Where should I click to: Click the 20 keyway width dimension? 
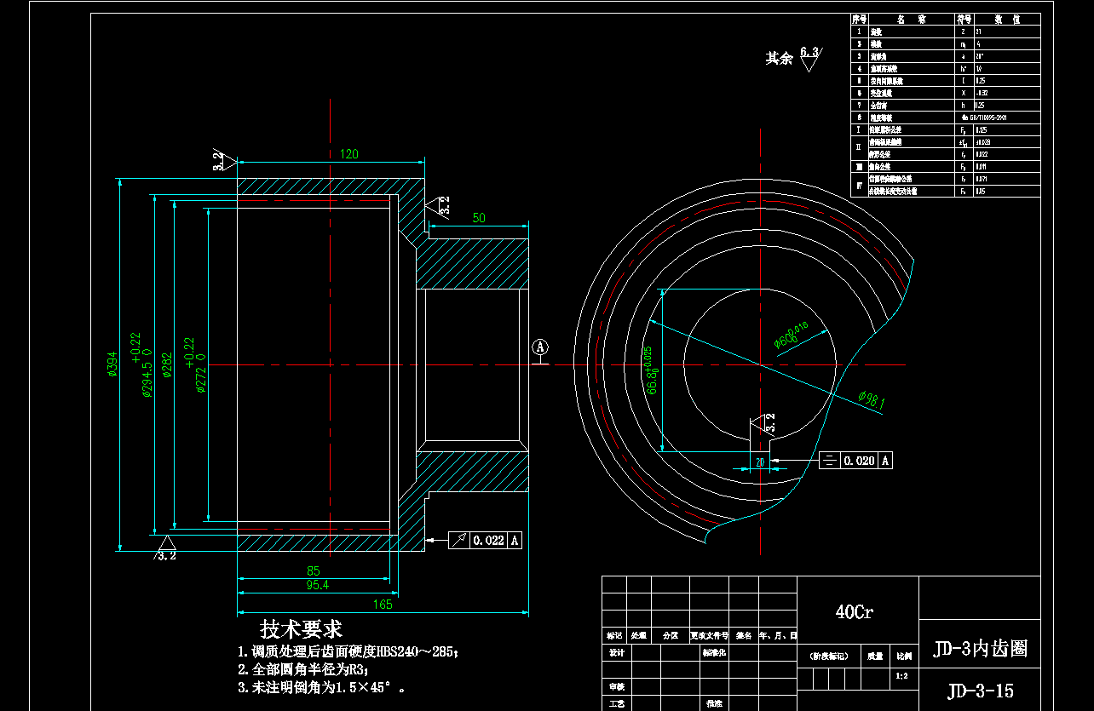(x=760, y=462)
